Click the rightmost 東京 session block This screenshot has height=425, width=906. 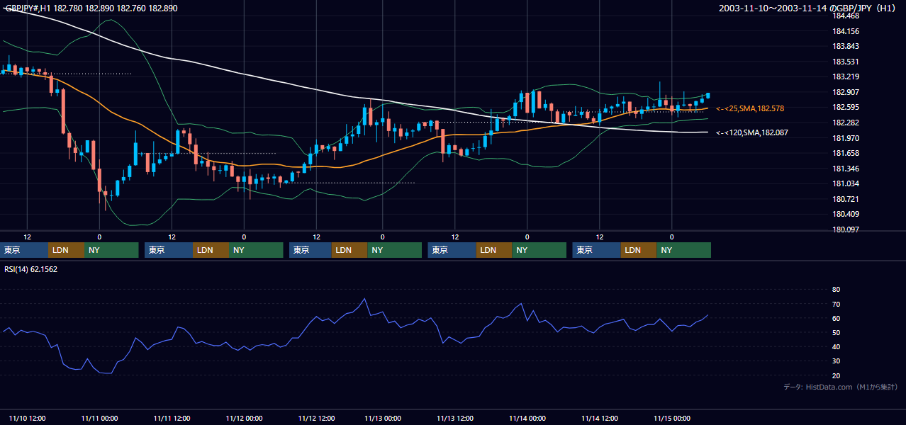click(x=597, y=250)
